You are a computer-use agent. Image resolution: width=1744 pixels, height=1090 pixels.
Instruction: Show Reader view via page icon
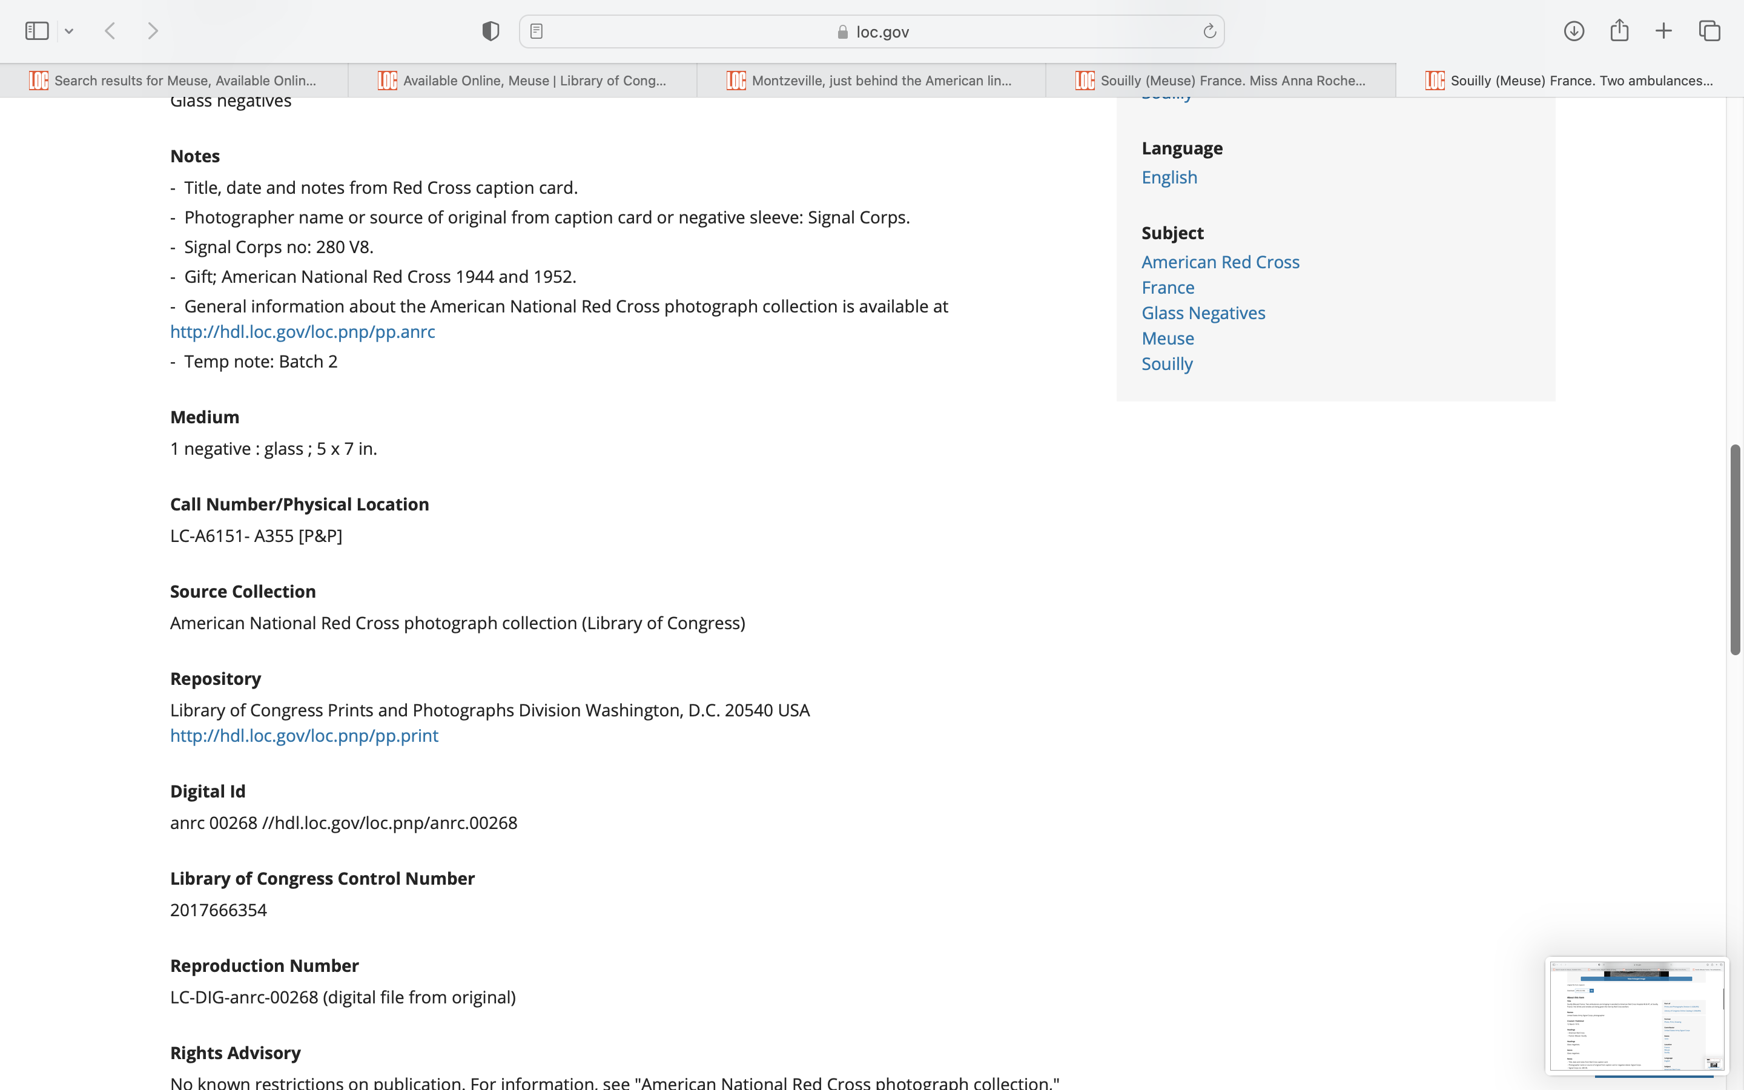pos(536,31)
